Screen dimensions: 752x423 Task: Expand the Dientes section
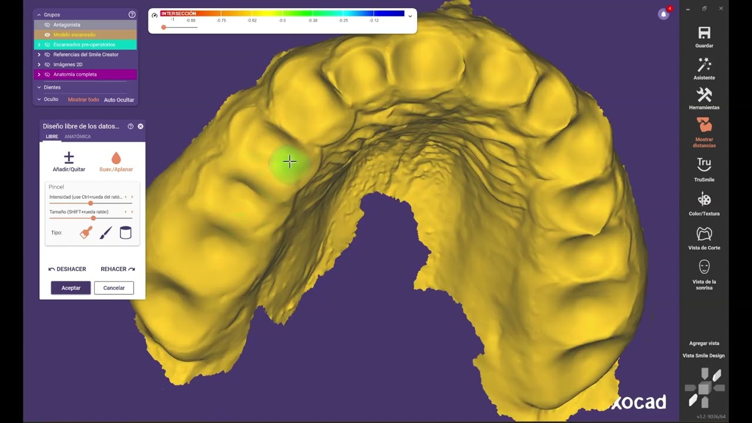39,88
